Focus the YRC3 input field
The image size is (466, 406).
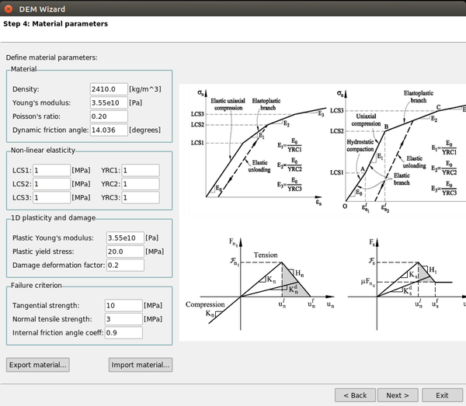pos(140,197)
